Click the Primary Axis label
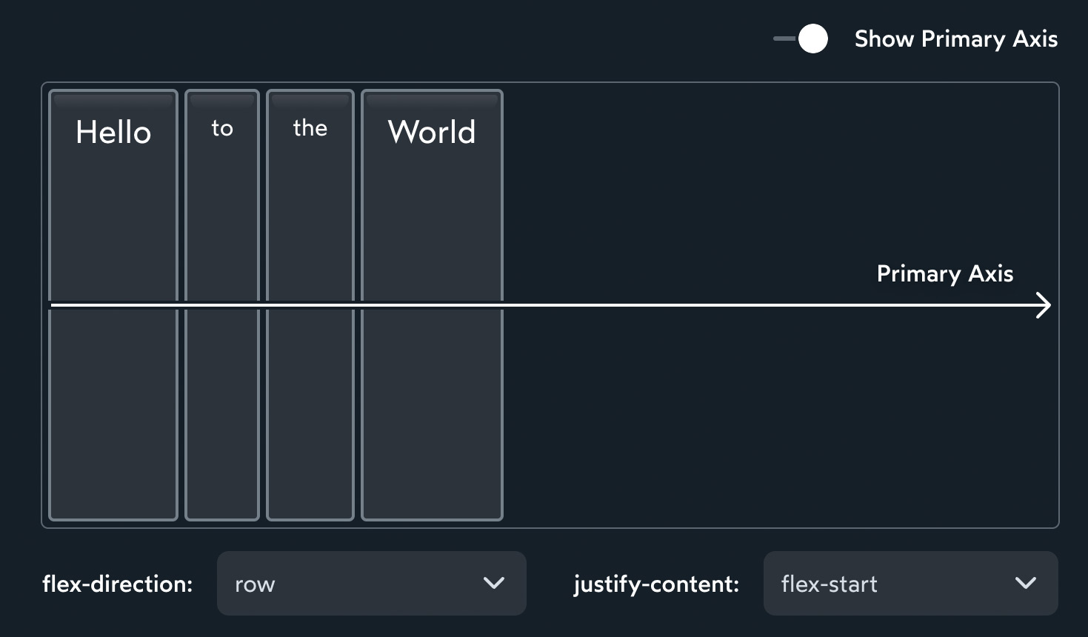The height and width of the screenshot is (637, 1088). 944,273
